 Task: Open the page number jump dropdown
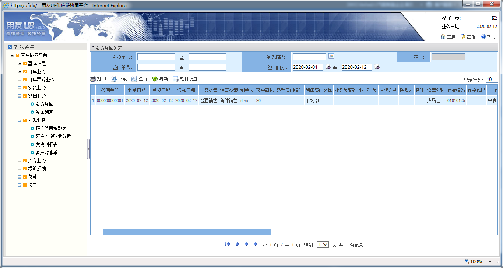tap(323, 244)
